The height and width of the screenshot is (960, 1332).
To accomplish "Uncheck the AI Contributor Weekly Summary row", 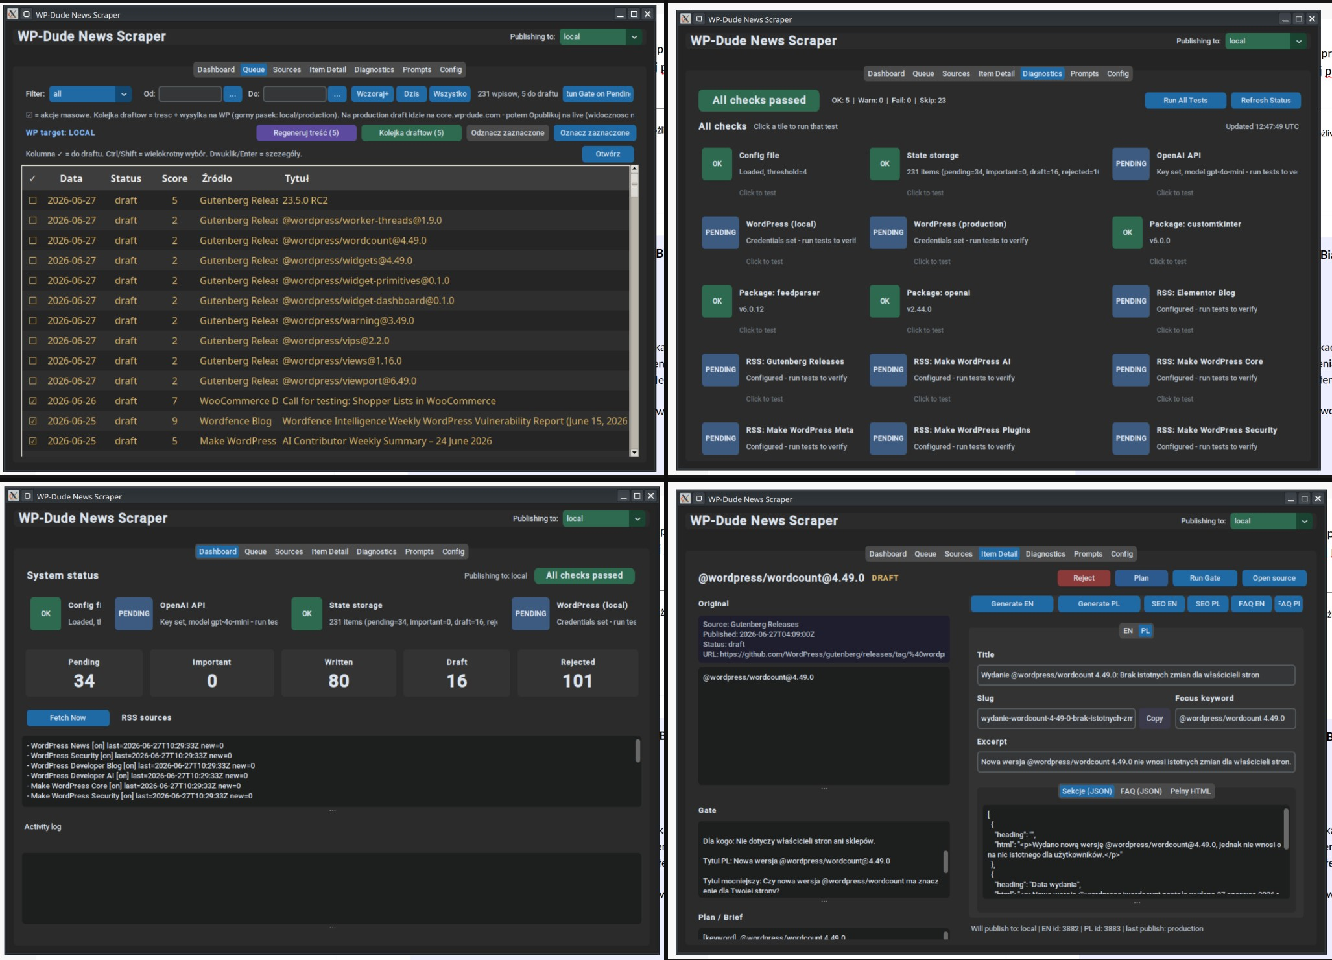I will click(x=33, y=441).
